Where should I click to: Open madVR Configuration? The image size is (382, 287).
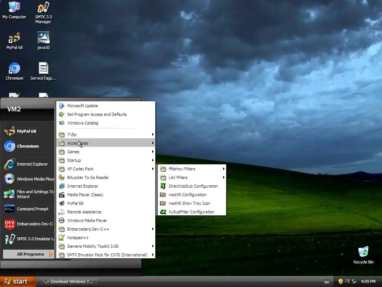coord(192,195)
